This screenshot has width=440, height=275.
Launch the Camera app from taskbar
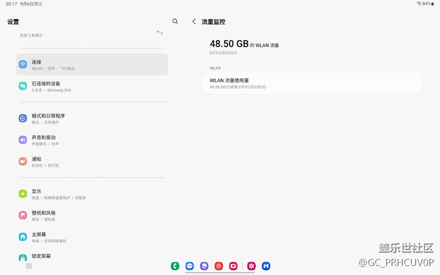click(234, 266)
